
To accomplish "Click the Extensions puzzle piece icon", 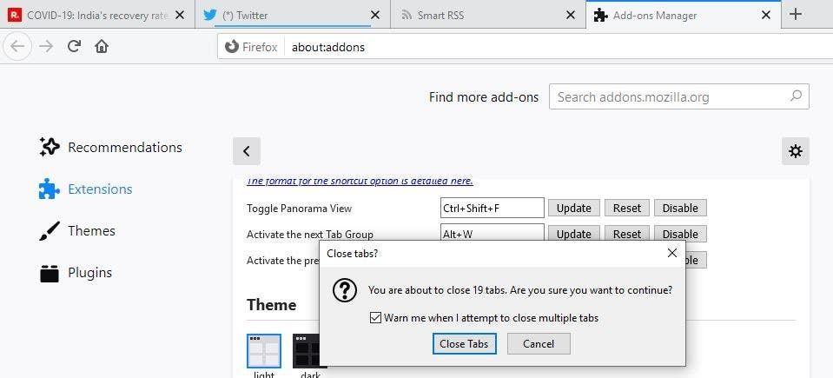I will 50,189.
